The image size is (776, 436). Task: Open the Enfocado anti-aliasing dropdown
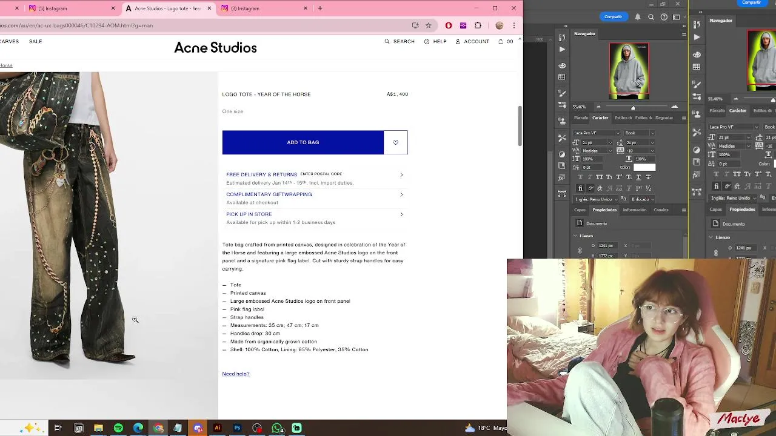[x=642, y=199]
